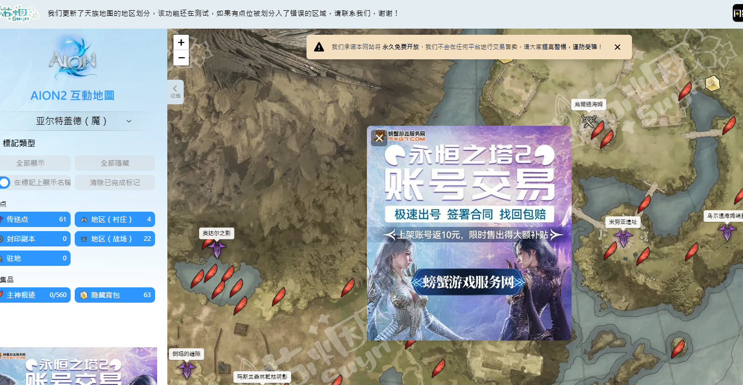Toggle the 地区（村庄）marker category
The image size is (743, 385).
point(115,219)
